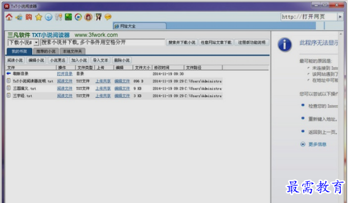Click the http:// address input box
Viewport: 348px width, 203px height.
309,17
